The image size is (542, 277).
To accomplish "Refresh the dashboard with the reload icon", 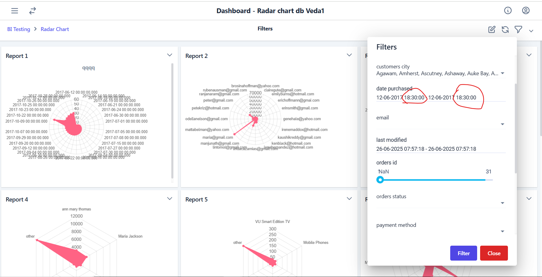I will (505, 29).
